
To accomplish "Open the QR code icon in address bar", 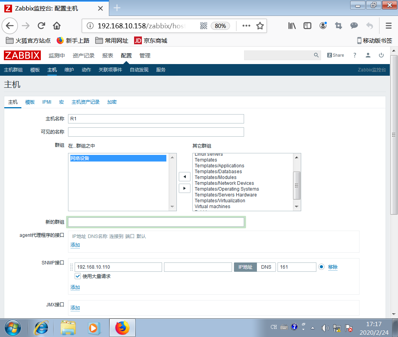I will pyautogui.click(x=204, y=26).
